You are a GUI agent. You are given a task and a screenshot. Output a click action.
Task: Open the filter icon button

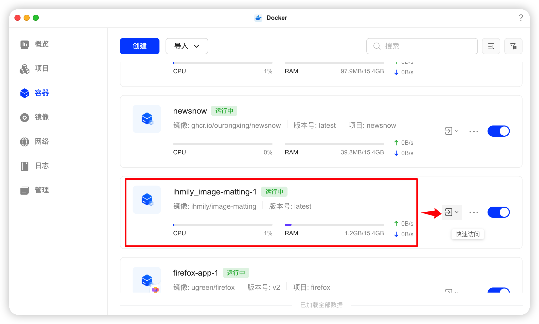pyautogui.click(x=513, y=46)
